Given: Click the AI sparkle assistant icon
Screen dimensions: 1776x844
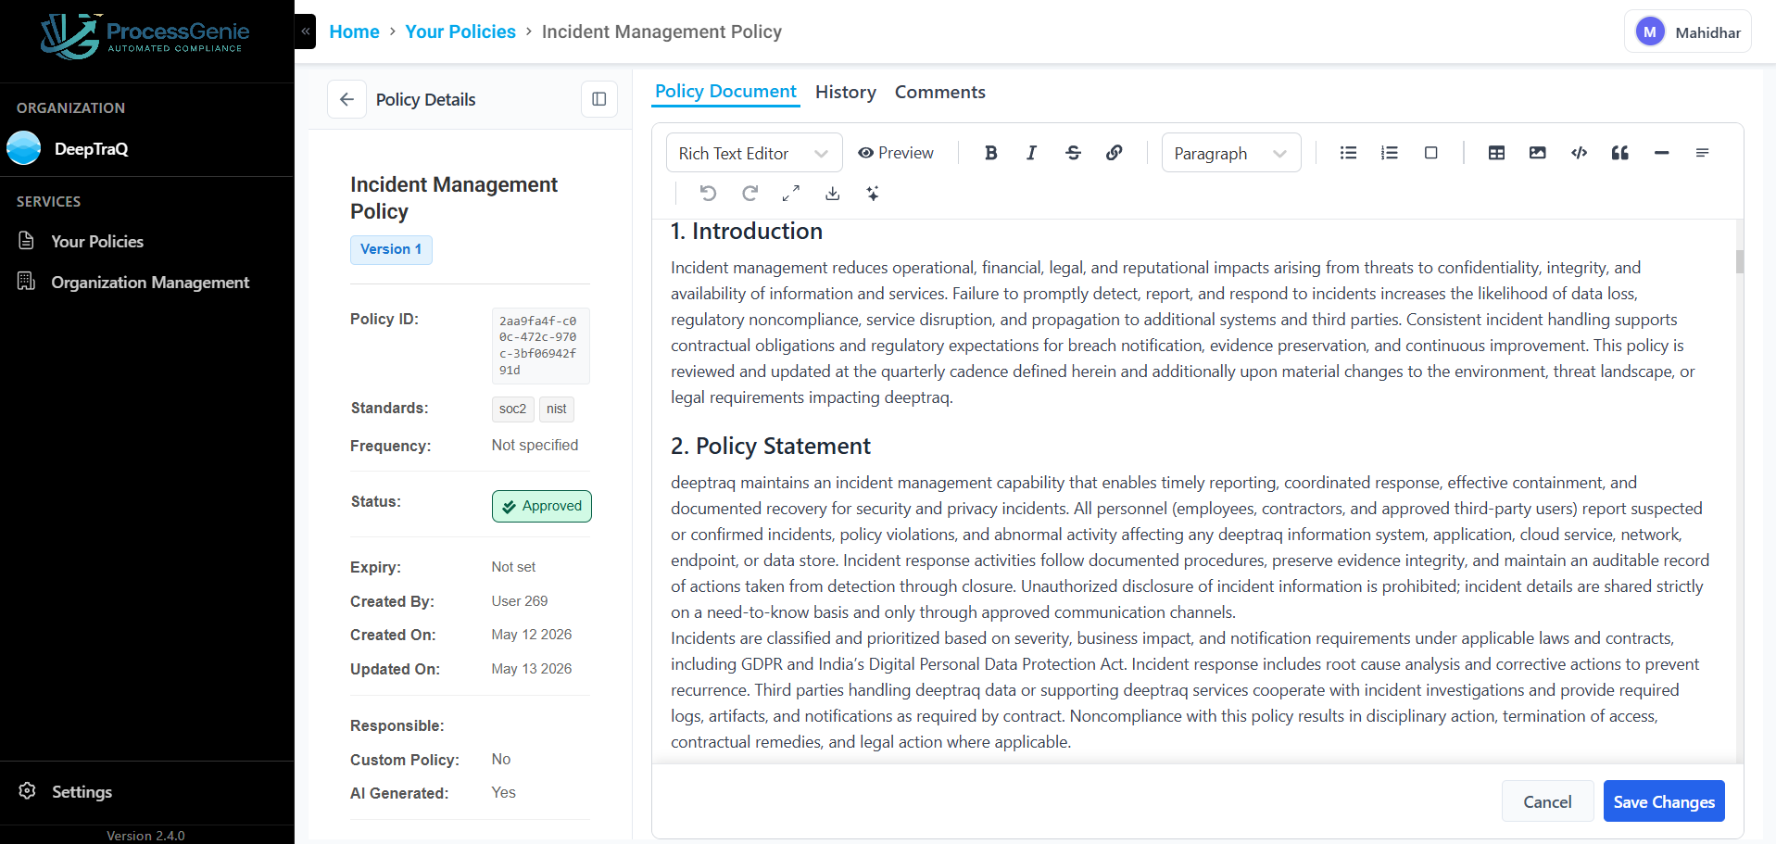Looking at the screenshot, I should click(x=873, y=193).
